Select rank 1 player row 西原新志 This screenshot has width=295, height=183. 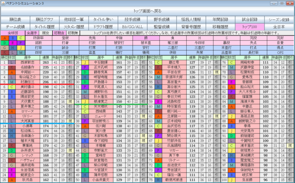[x=37, y=62]
